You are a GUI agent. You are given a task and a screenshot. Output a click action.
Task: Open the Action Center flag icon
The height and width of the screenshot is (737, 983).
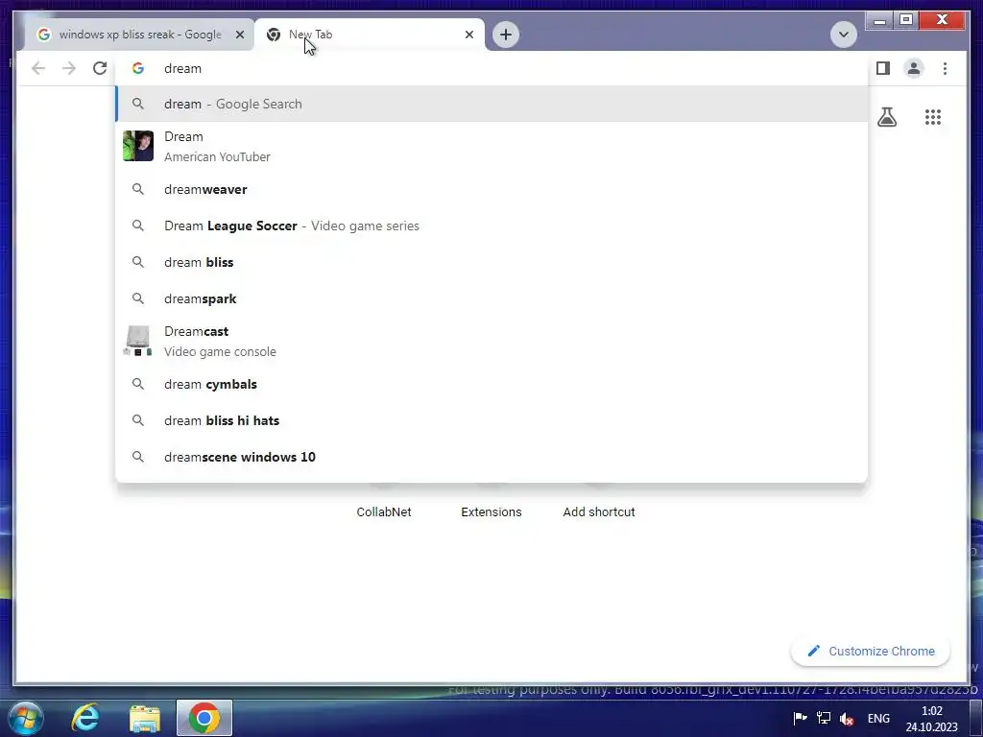(800, 718)
